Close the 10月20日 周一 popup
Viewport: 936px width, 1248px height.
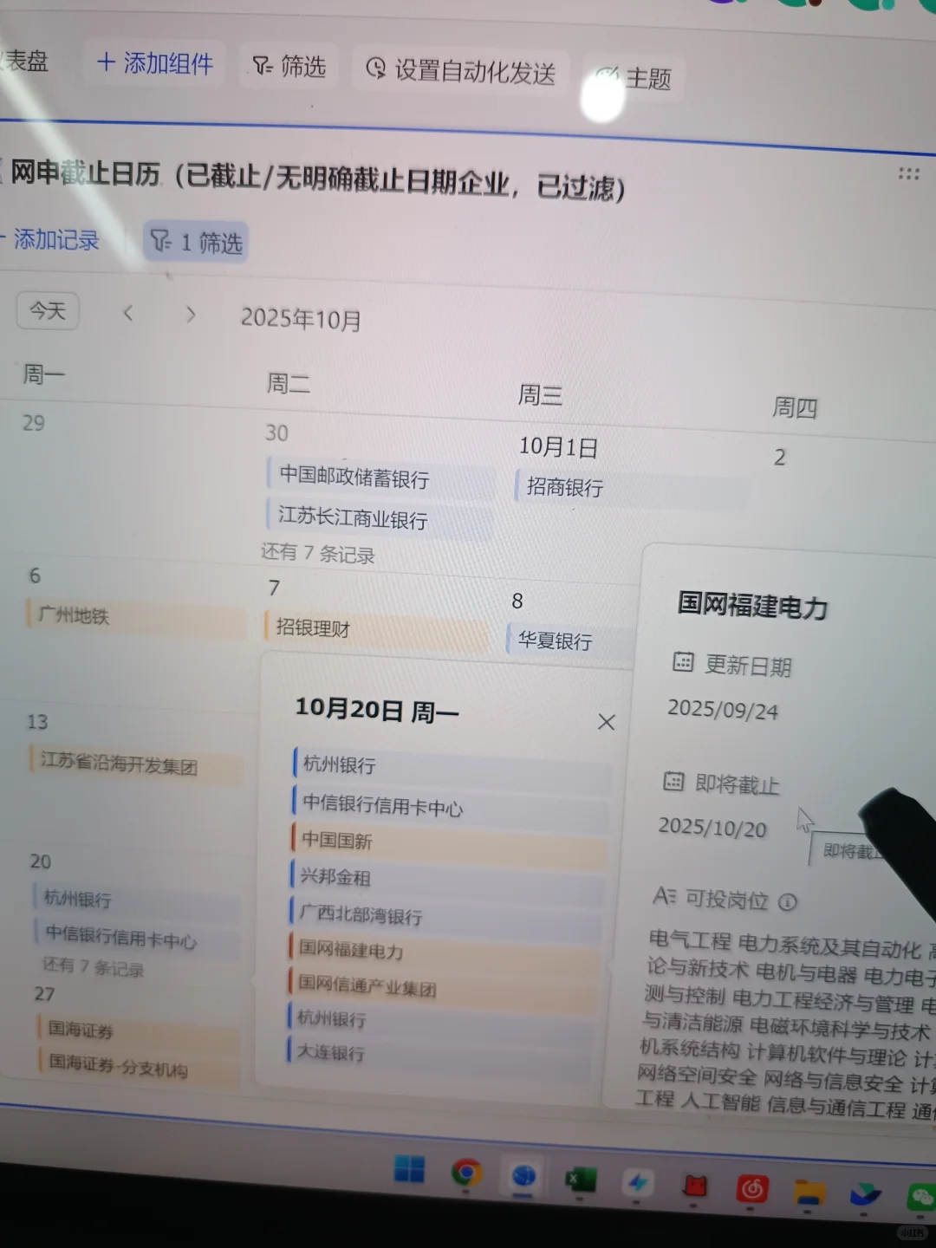pos(607,722)
